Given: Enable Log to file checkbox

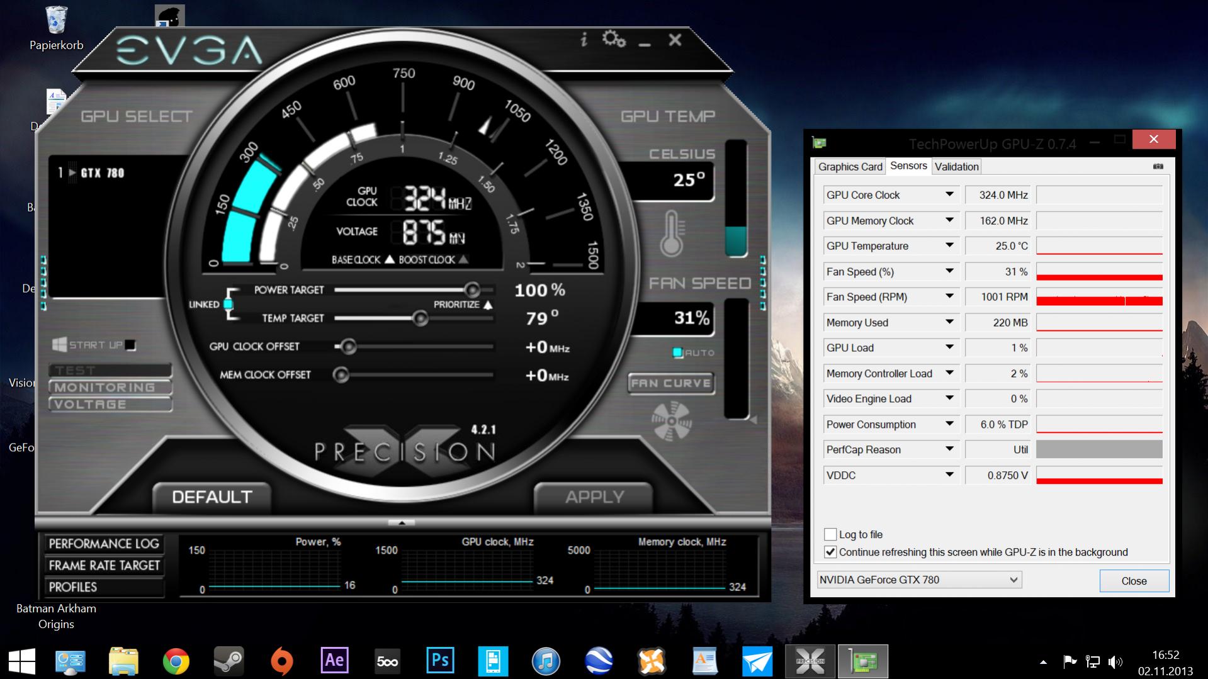Looking at the screenshot, I should coord(830,534).
